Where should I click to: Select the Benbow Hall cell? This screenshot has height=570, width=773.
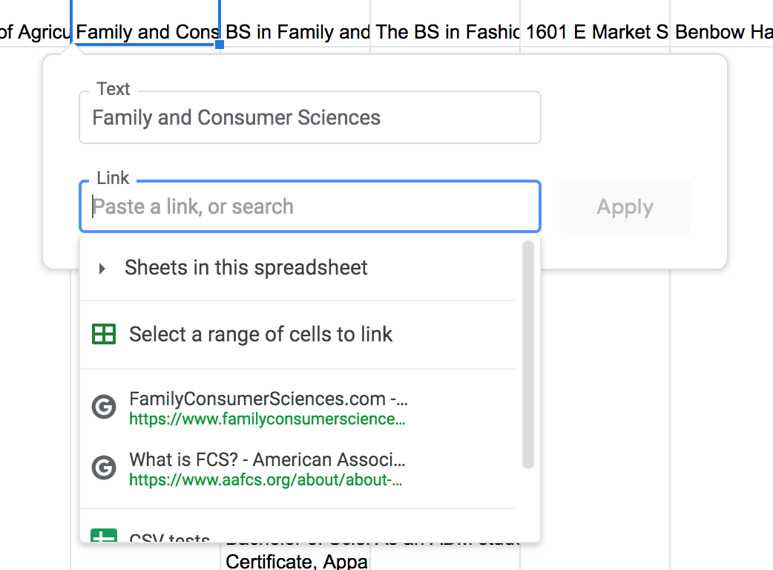click(x=721, y=32)
